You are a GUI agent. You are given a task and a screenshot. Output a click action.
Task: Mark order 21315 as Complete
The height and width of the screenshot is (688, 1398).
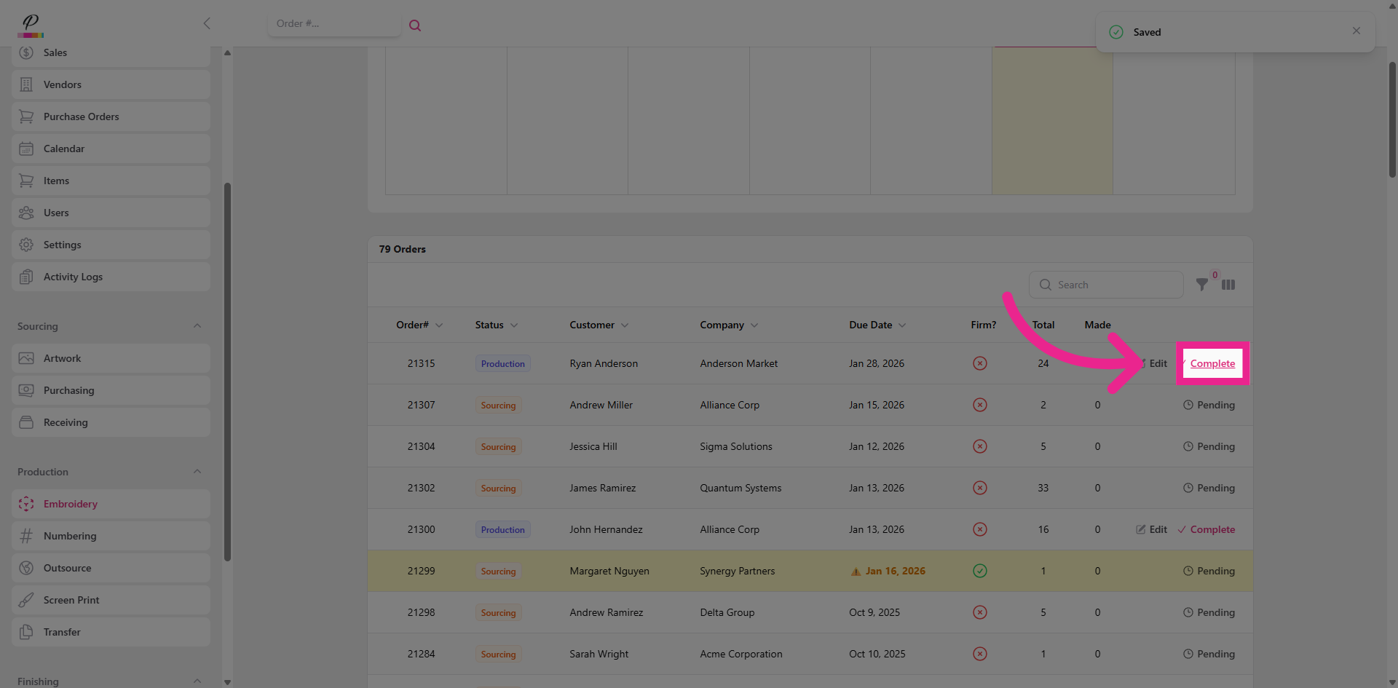[1212, 363]
